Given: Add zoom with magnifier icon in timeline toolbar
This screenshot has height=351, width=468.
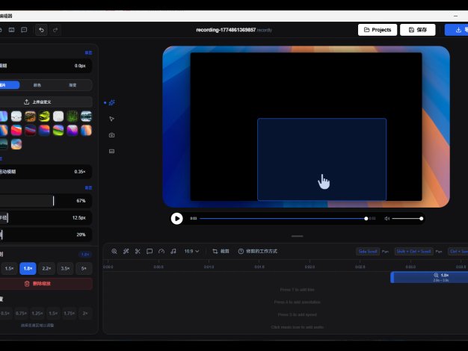Looking at the screenshot, I should tap(114, 252).
